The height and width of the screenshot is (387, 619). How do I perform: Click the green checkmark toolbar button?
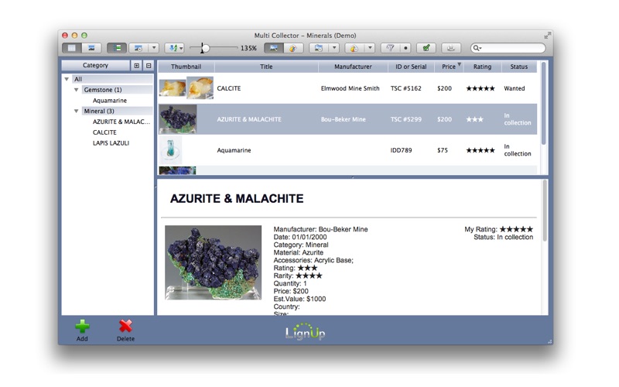click(x=426, y=48)
